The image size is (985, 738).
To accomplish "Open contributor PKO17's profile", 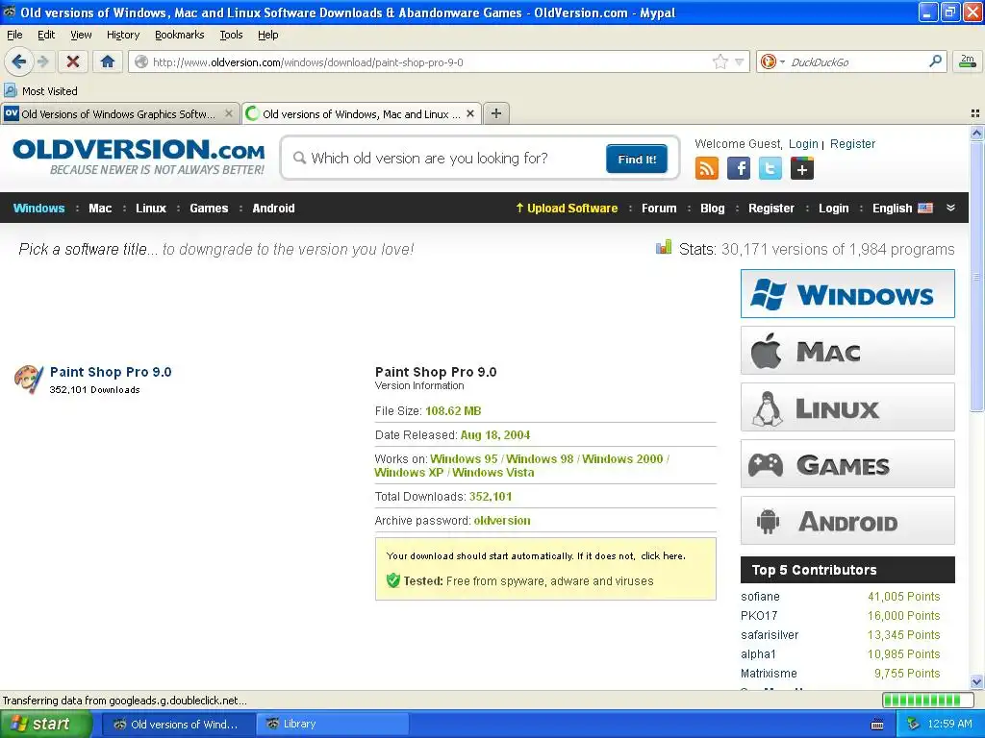I will click(759, 616).
